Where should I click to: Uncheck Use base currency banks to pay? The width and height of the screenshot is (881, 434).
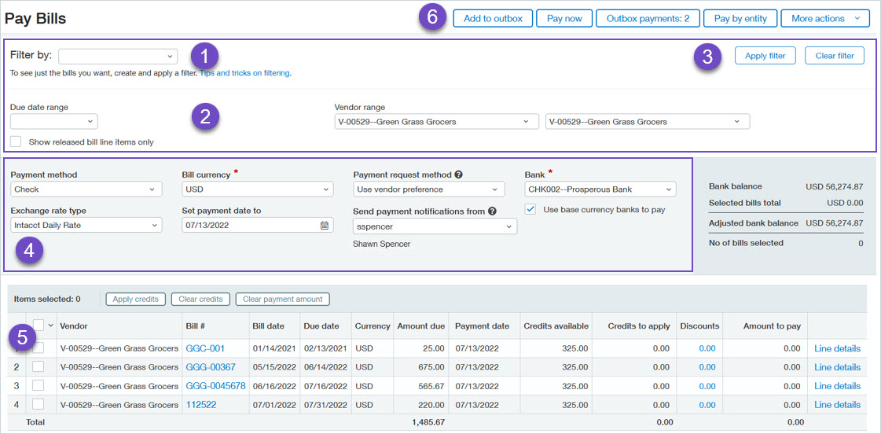(530, 209)
